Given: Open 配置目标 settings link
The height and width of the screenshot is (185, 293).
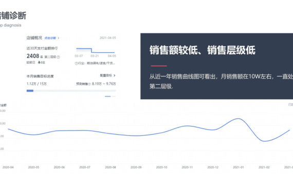Looking at the screenshot, I should [106, 76].
